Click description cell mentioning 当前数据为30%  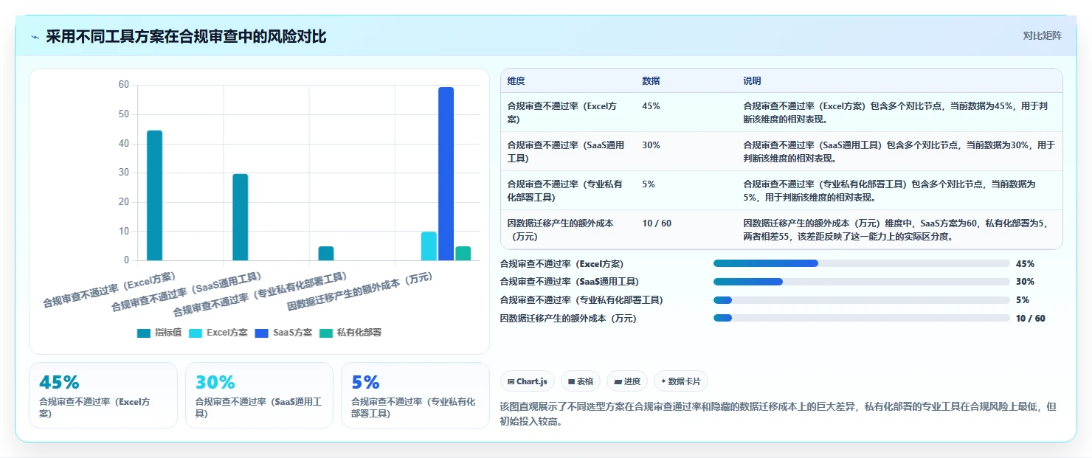pyautogui.click(x=899, y=151)
